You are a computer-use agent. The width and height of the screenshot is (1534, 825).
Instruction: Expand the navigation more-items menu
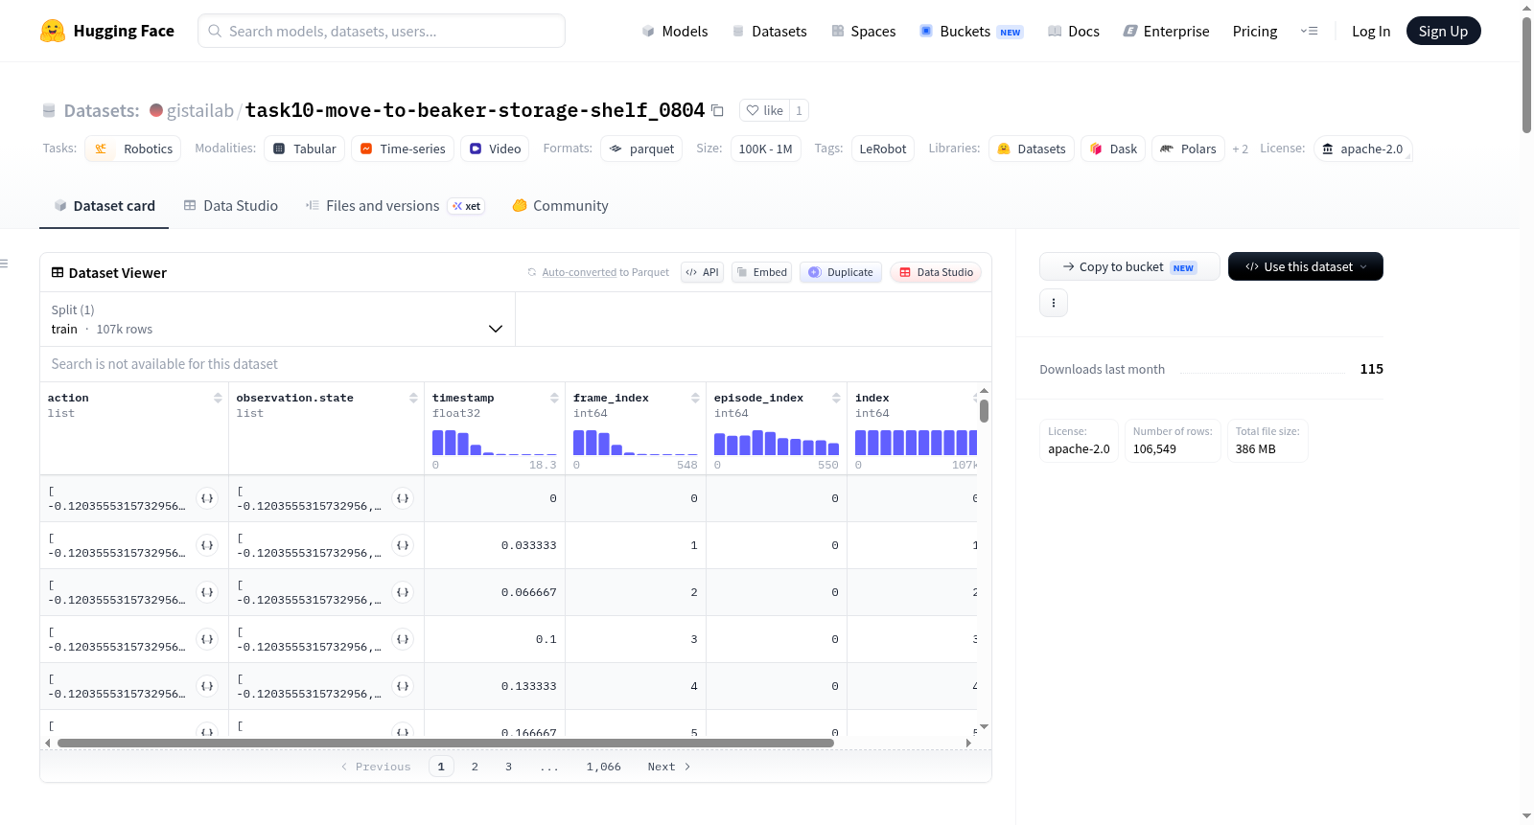click(1309, 31)
